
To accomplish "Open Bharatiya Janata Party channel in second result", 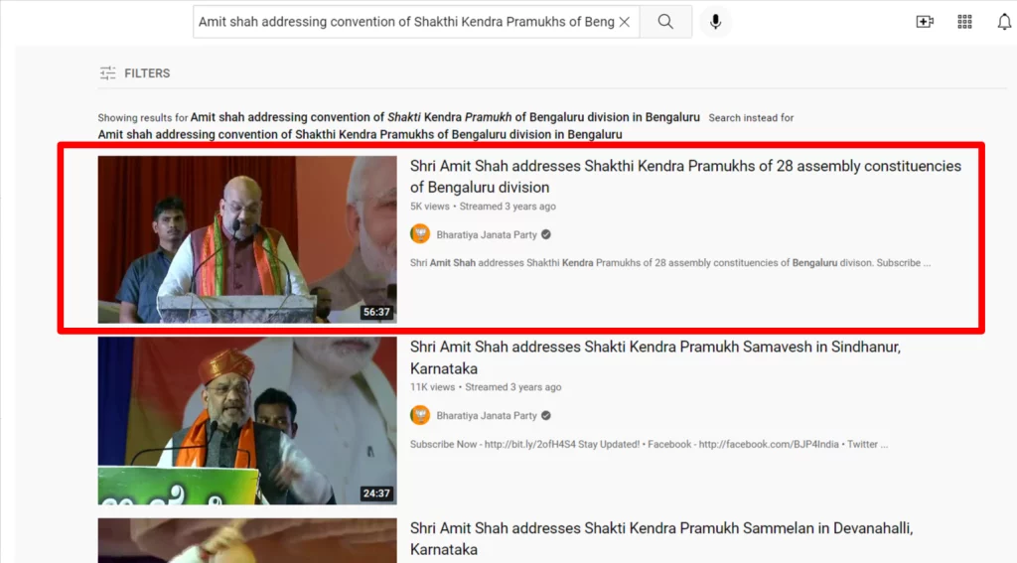I will [x=487, y=416].
